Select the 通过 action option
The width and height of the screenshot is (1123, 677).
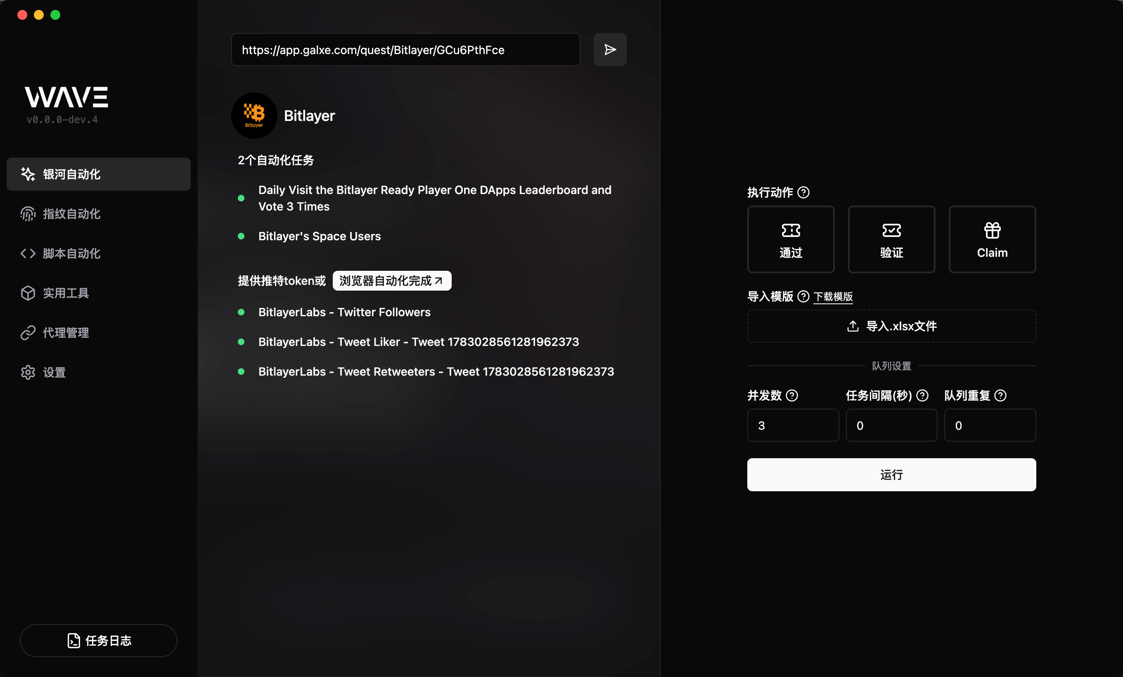pyautogui.click(x=791, y=239)
